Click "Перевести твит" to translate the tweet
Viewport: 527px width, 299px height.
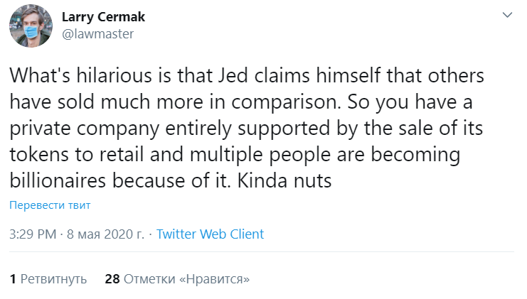pos(50,205)
